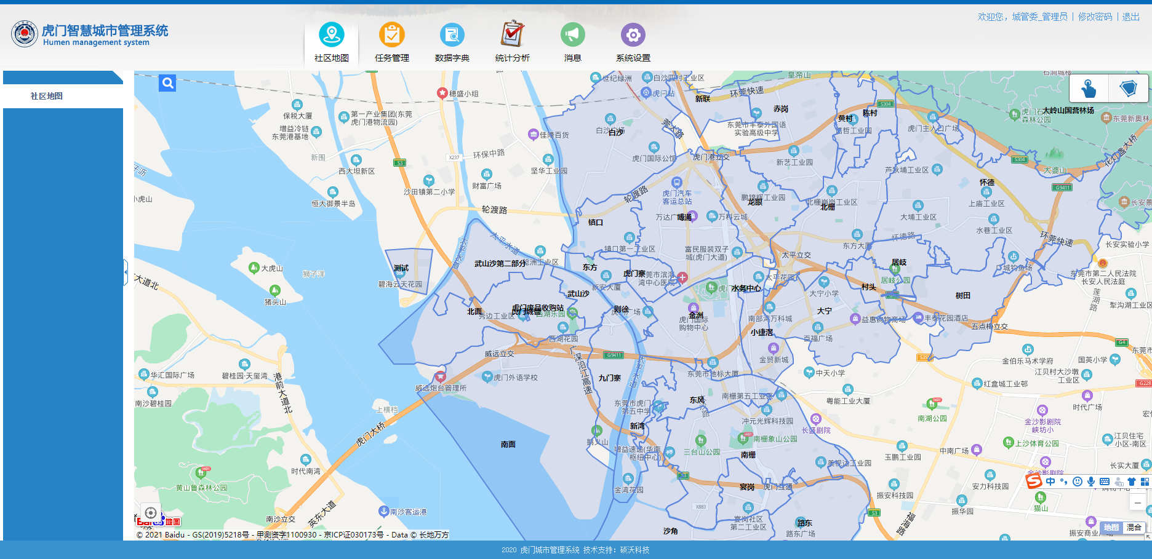Open the 任务管理 module
The image size is (1152, 559).
pos(392,42)
